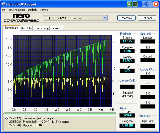Image resolution: width=160 pixels, height=133 pixels.
Task: Click the green test progress bar
Action: 60,114
